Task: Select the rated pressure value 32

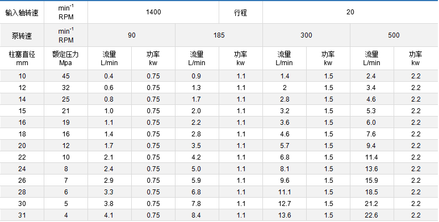Action: [66, 88]
